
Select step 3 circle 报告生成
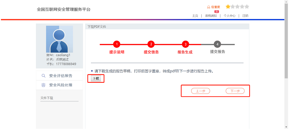(x=185, y=44)
